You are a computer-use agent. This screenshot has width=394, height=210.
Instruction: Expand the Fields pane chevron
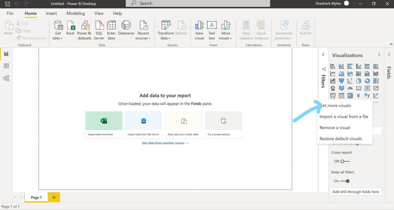coord(389,54)
